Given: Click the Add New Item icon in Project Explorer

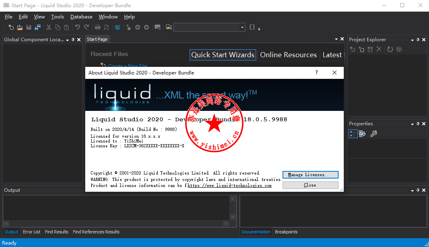Looking at the screenshot, I should (362, 49).
